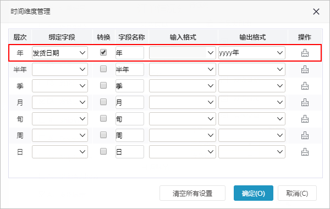Click the 层次 column header
Viewport: 330px width, 209px height.
[x=20, y=37]
